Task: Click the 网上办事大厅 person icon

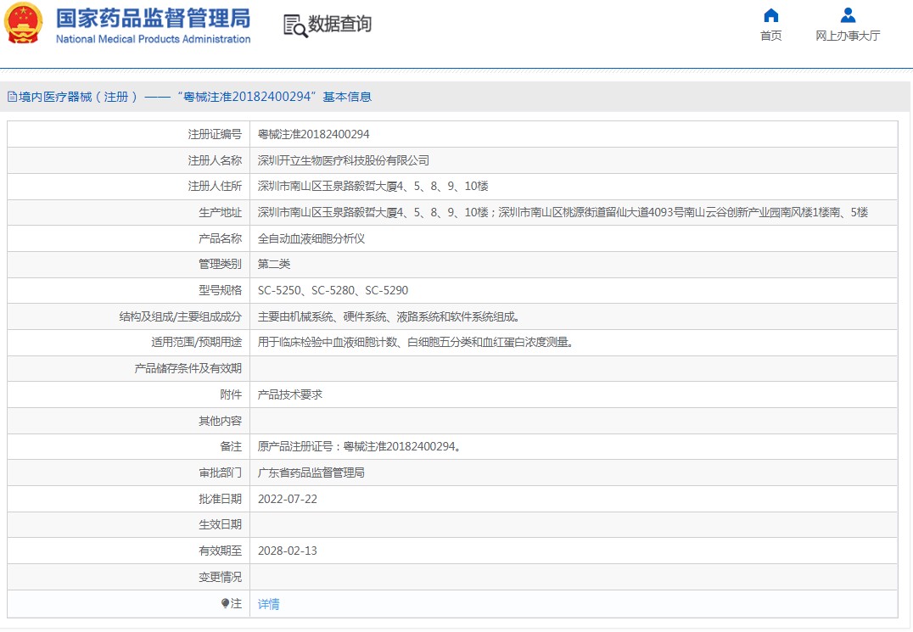Action: pos(848,15)
